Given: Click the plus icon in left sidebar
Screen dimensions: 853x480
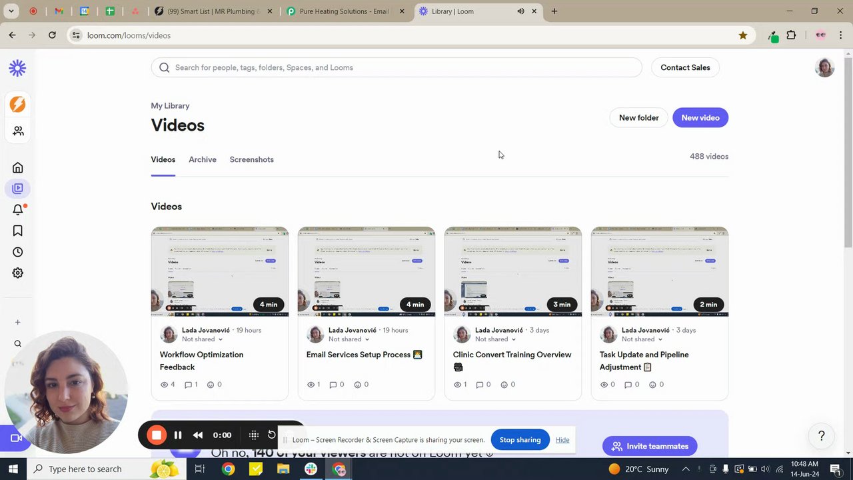Looking at the screenshot, I should 18,322.
